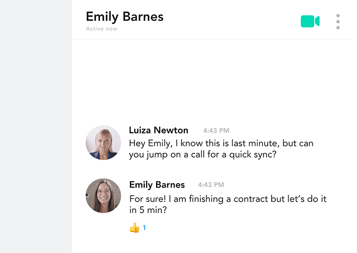The width and height of the screenshot is (357, 253).
Task: Click the reaction count number 1
Action: (x=144, y=227)
